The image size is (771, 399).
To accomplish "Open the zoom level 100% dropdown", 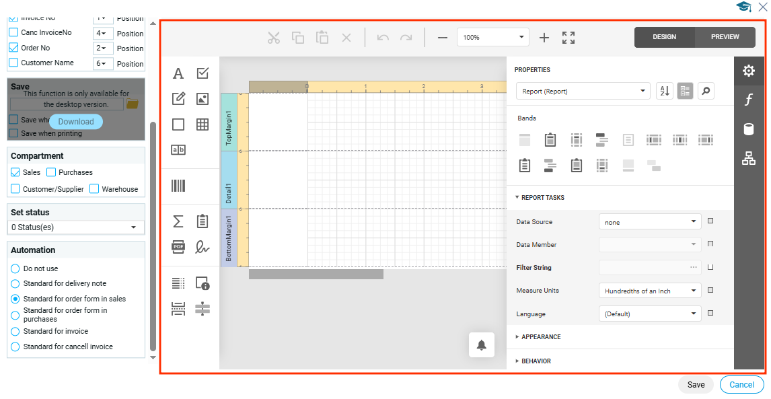I will tap(492, 38).
